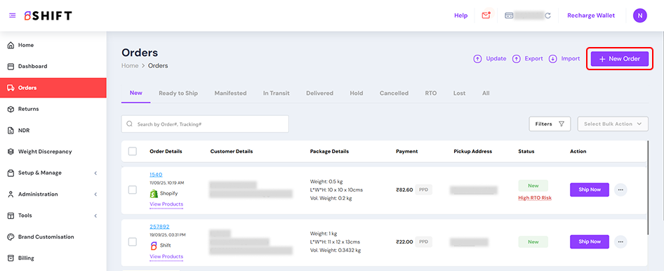Refresh wallet balance icon
The height and width of the screenshot is (271, 664).
[x=547, y=15]
